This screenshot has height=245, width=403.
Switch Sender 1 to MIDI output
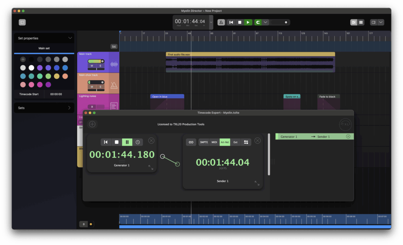click(x=214, y=142)
